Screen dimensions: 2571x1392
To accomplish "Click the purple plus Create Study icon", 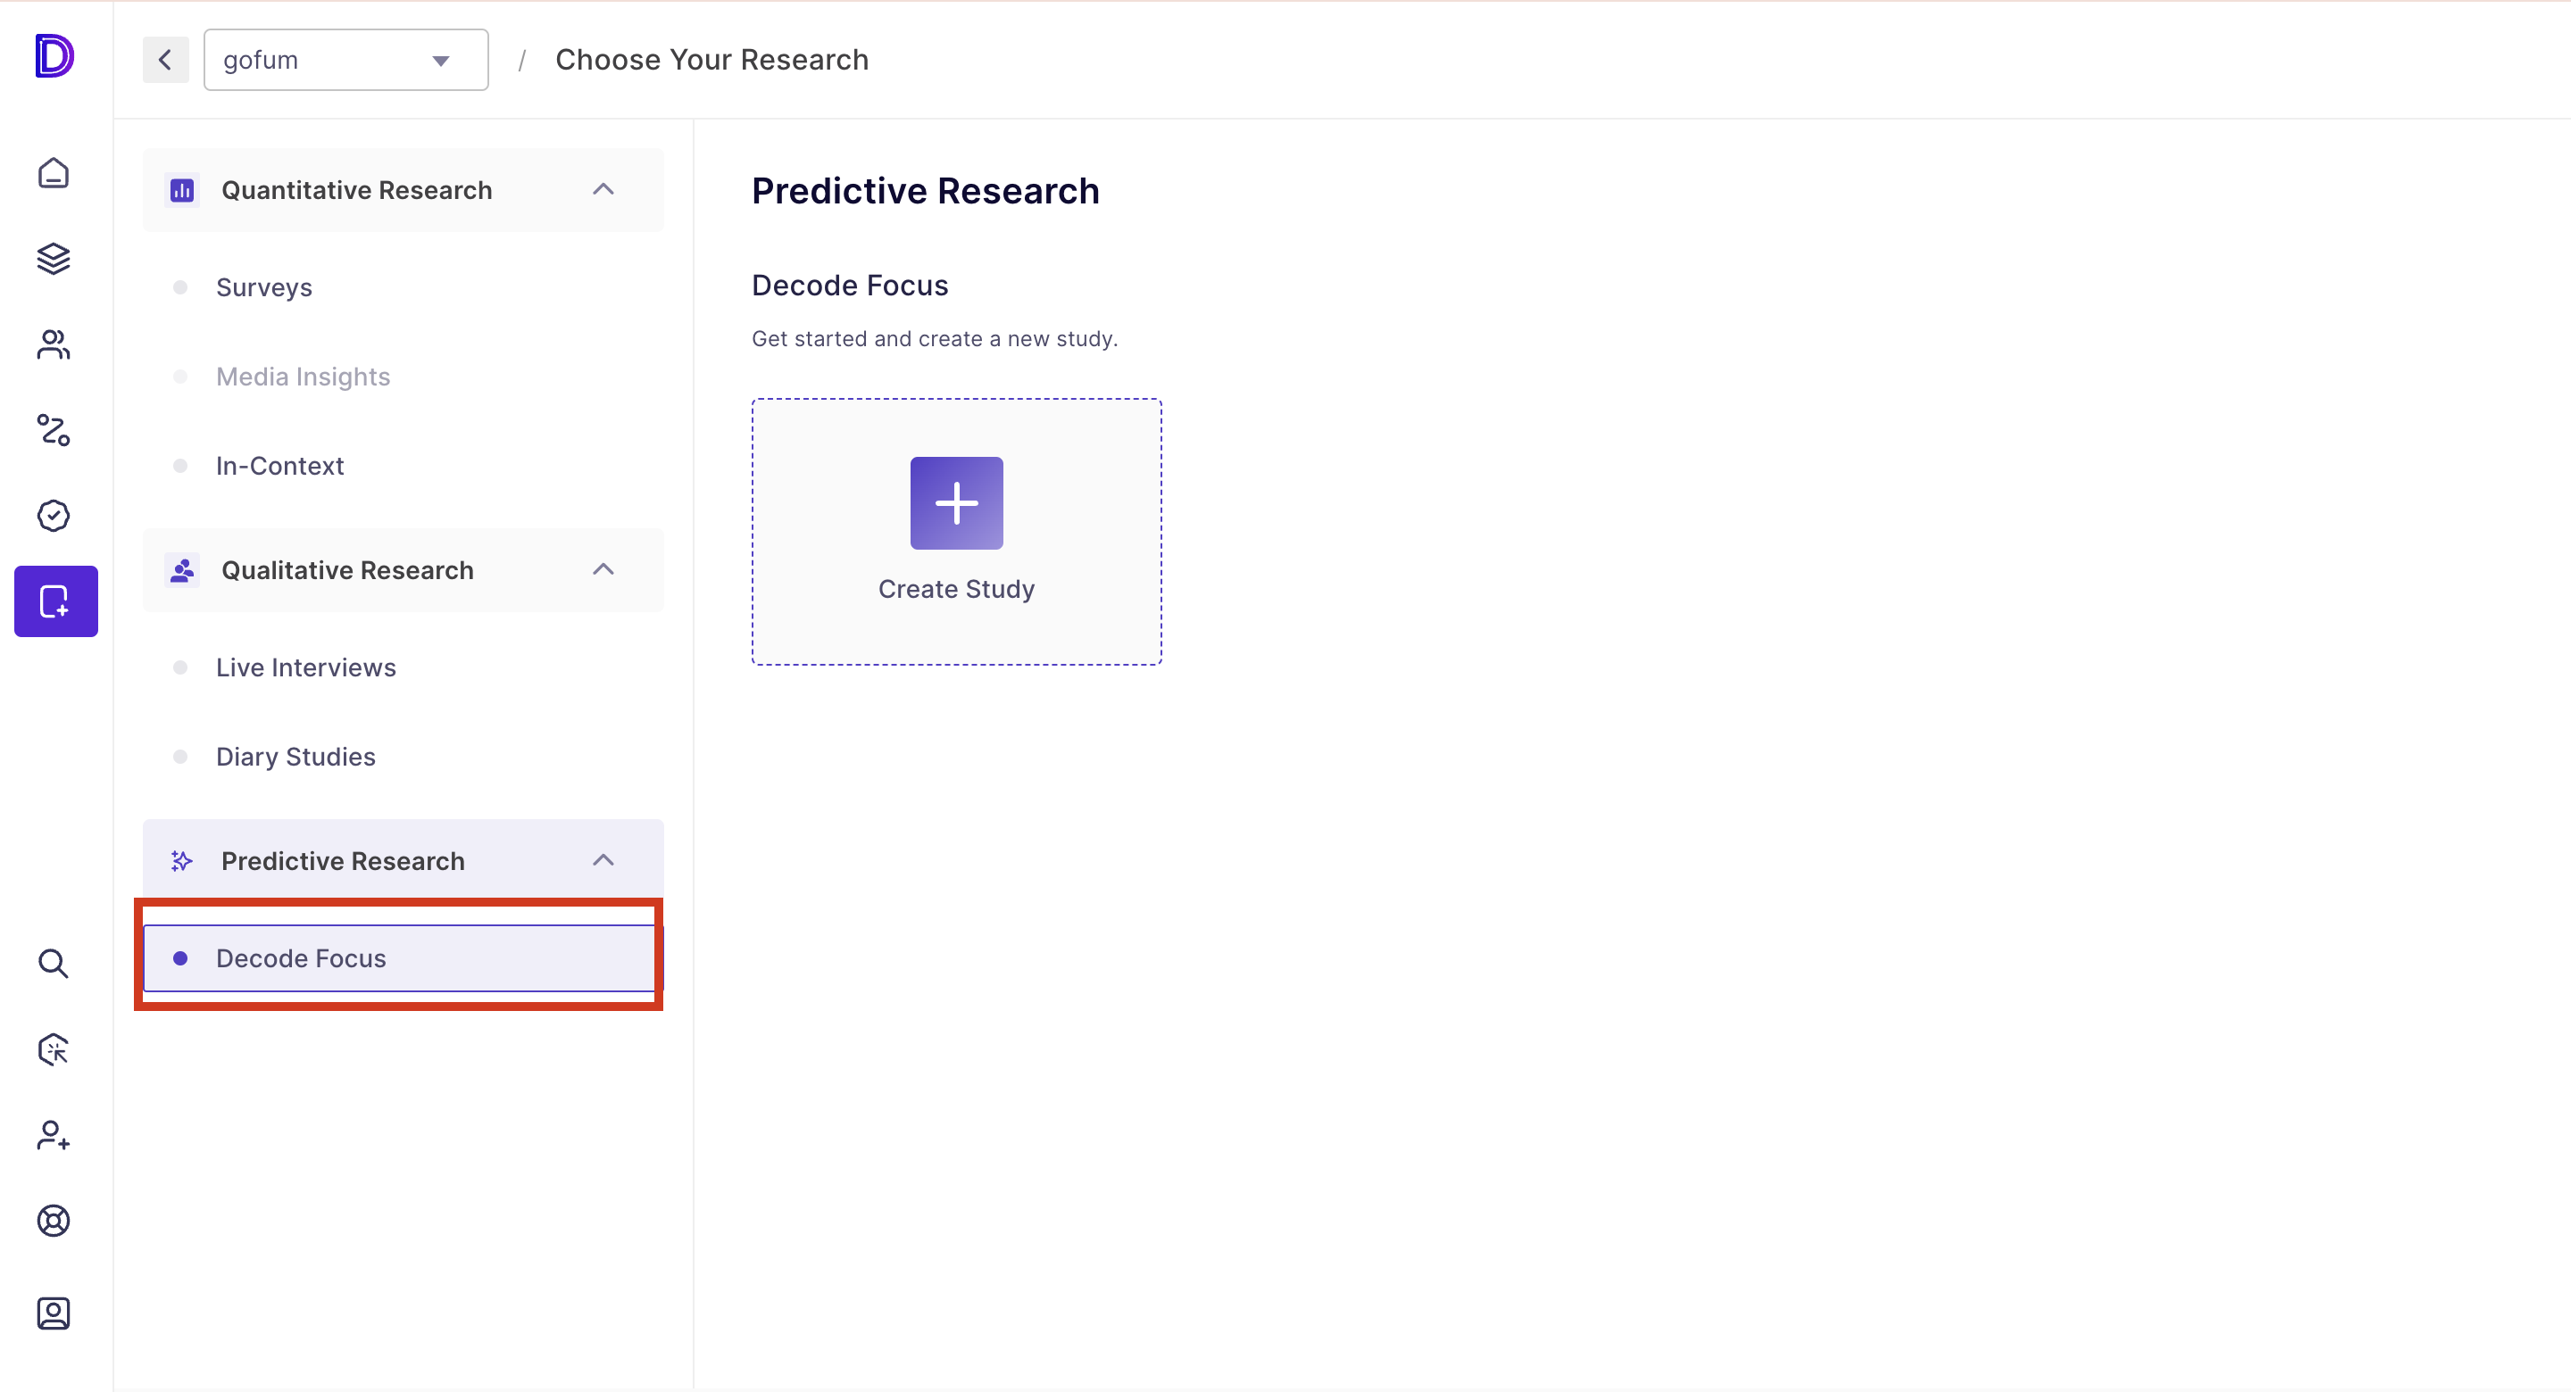I will click(x=956, y=503).
